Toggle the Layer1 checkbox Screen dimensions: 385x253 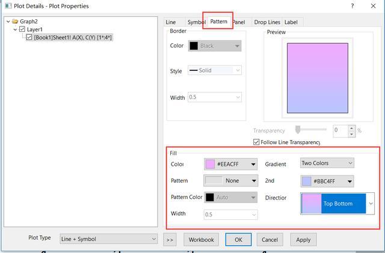coord(22,29)
